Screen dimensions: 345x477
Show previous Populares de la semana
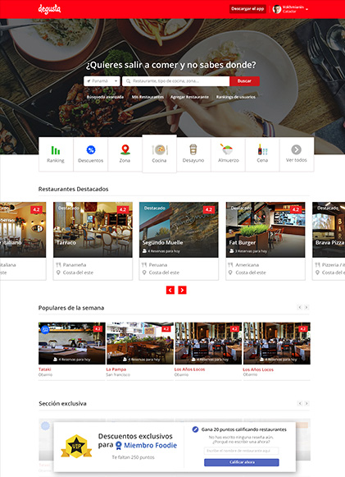[300, 308]
